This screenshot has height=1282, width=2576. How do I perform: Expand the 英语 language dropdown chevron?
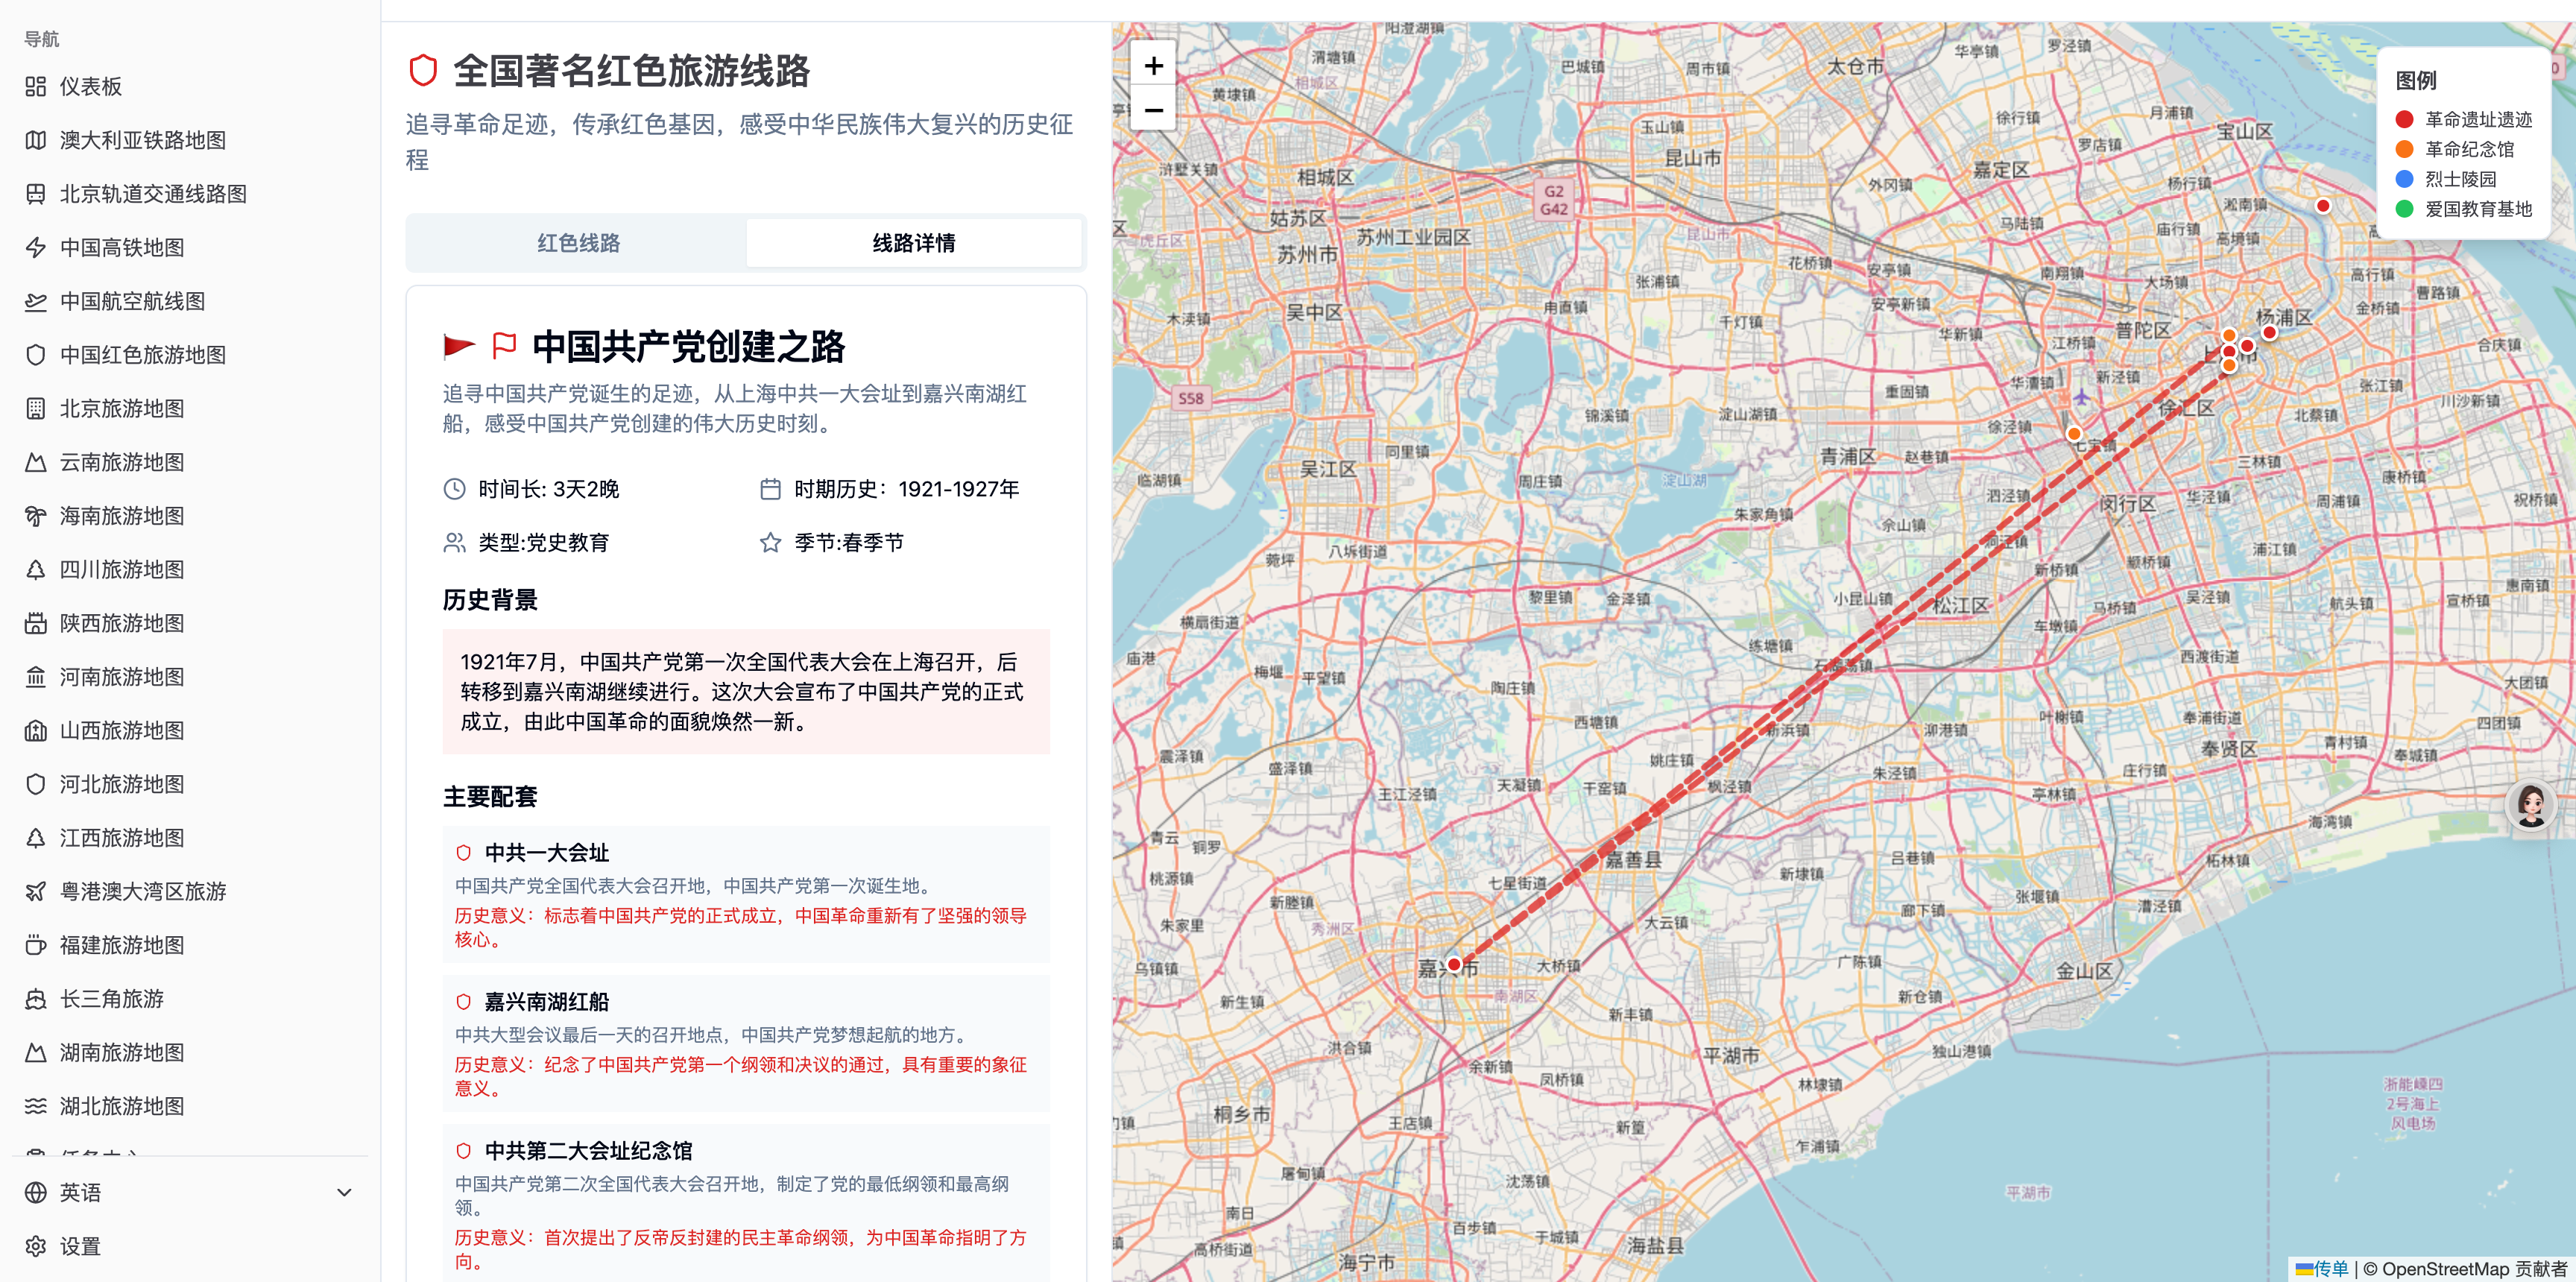pyautogui.click(x=344, y=1192)
